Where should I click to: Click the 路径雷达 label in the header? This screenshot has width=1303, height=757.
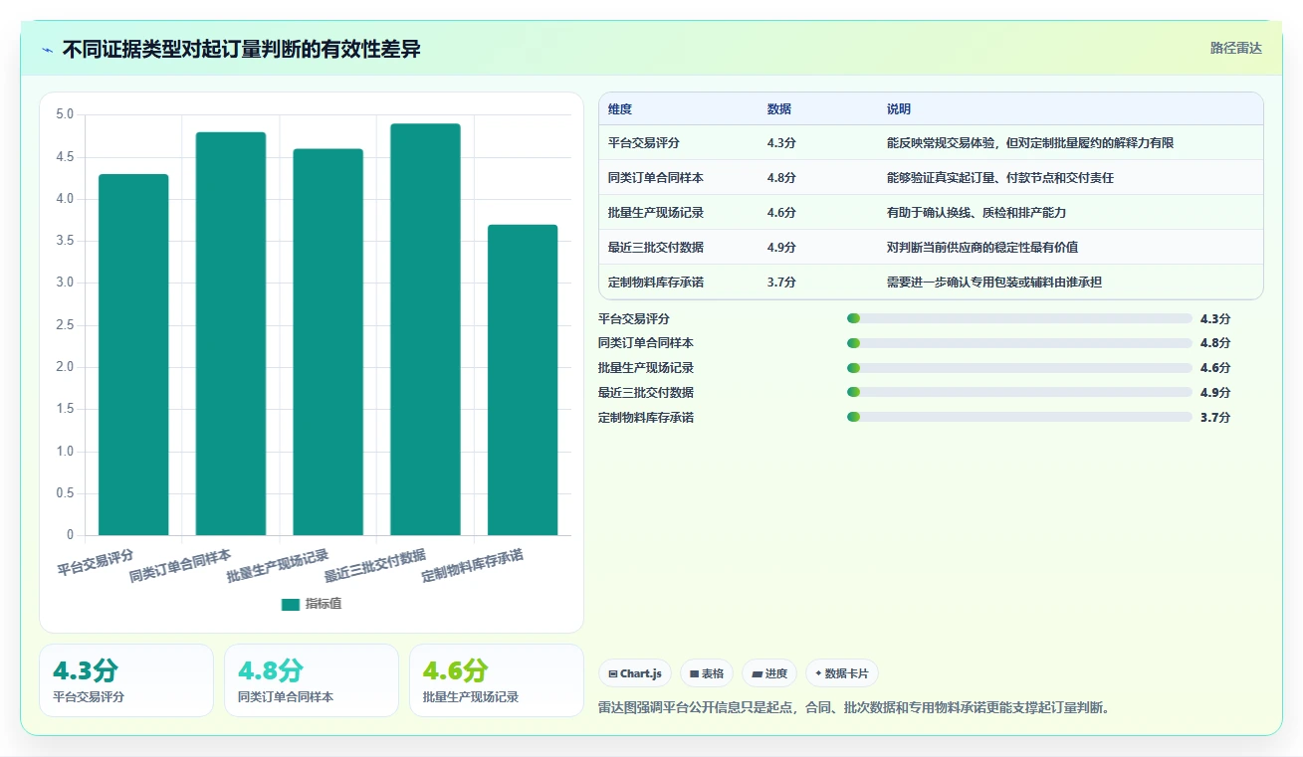click(x=1235, y=48)
